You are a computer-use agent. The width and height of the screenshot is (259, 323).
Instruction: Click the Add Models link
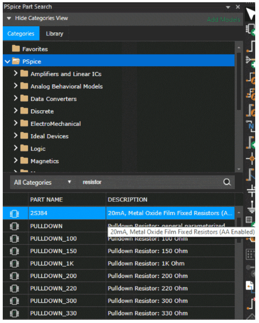[x=224, y=20]
